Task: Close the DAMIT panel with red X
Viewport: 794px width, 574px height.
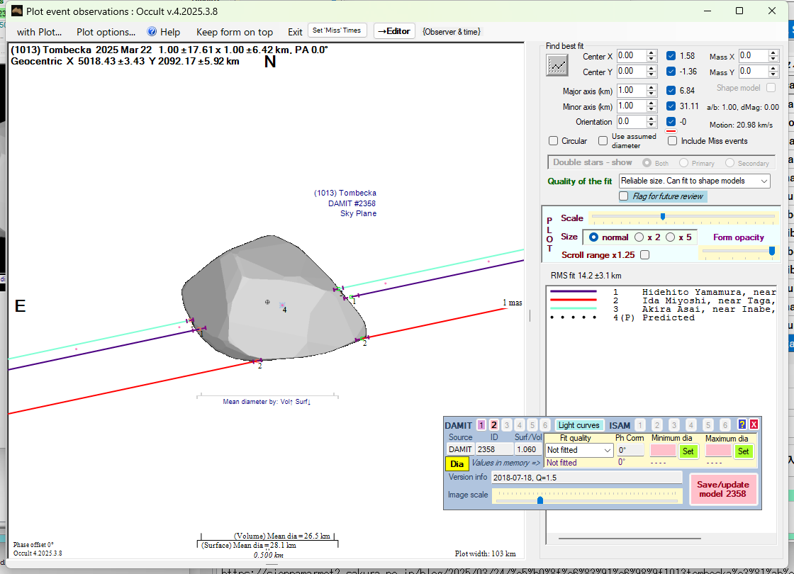Action: pos(754,424)
